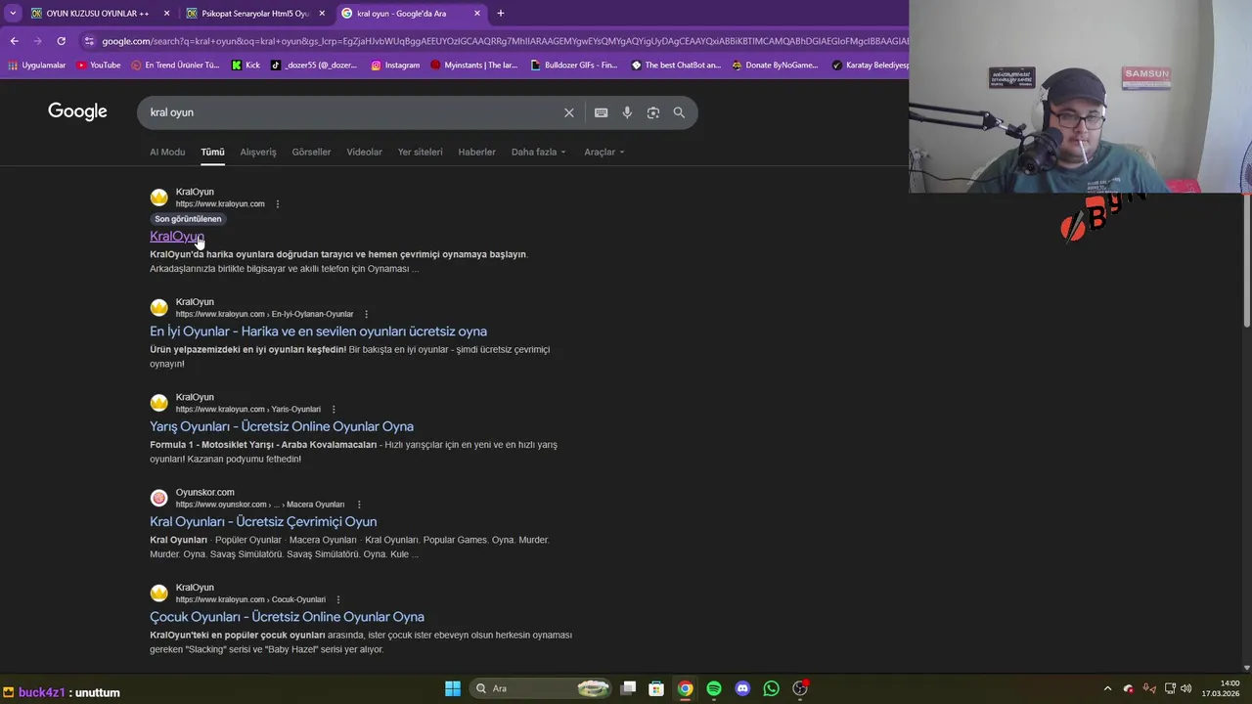Switch to OYUN KUZUSU OYUNLAR browser tab

click(98, 14)
